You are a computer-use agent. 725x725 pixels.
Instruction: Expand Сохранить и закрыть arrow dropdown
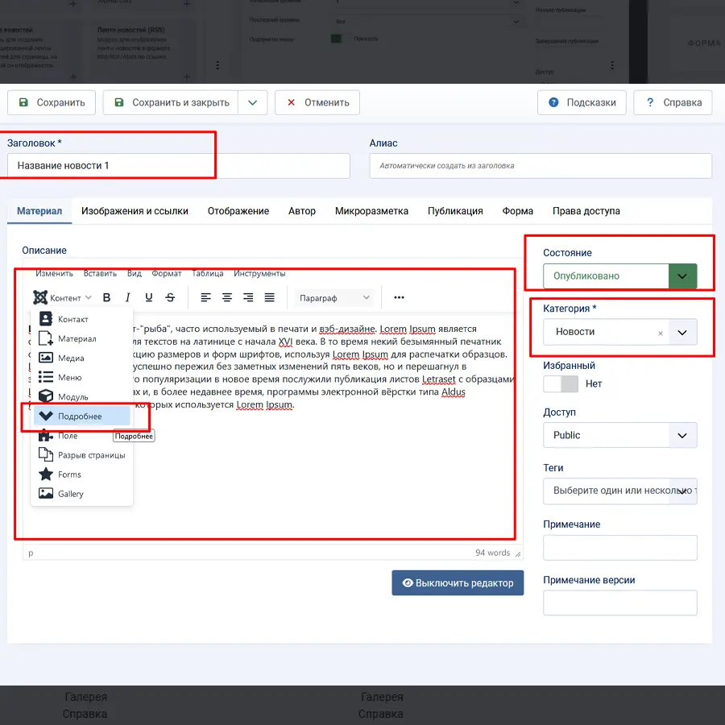pos(253,102)
